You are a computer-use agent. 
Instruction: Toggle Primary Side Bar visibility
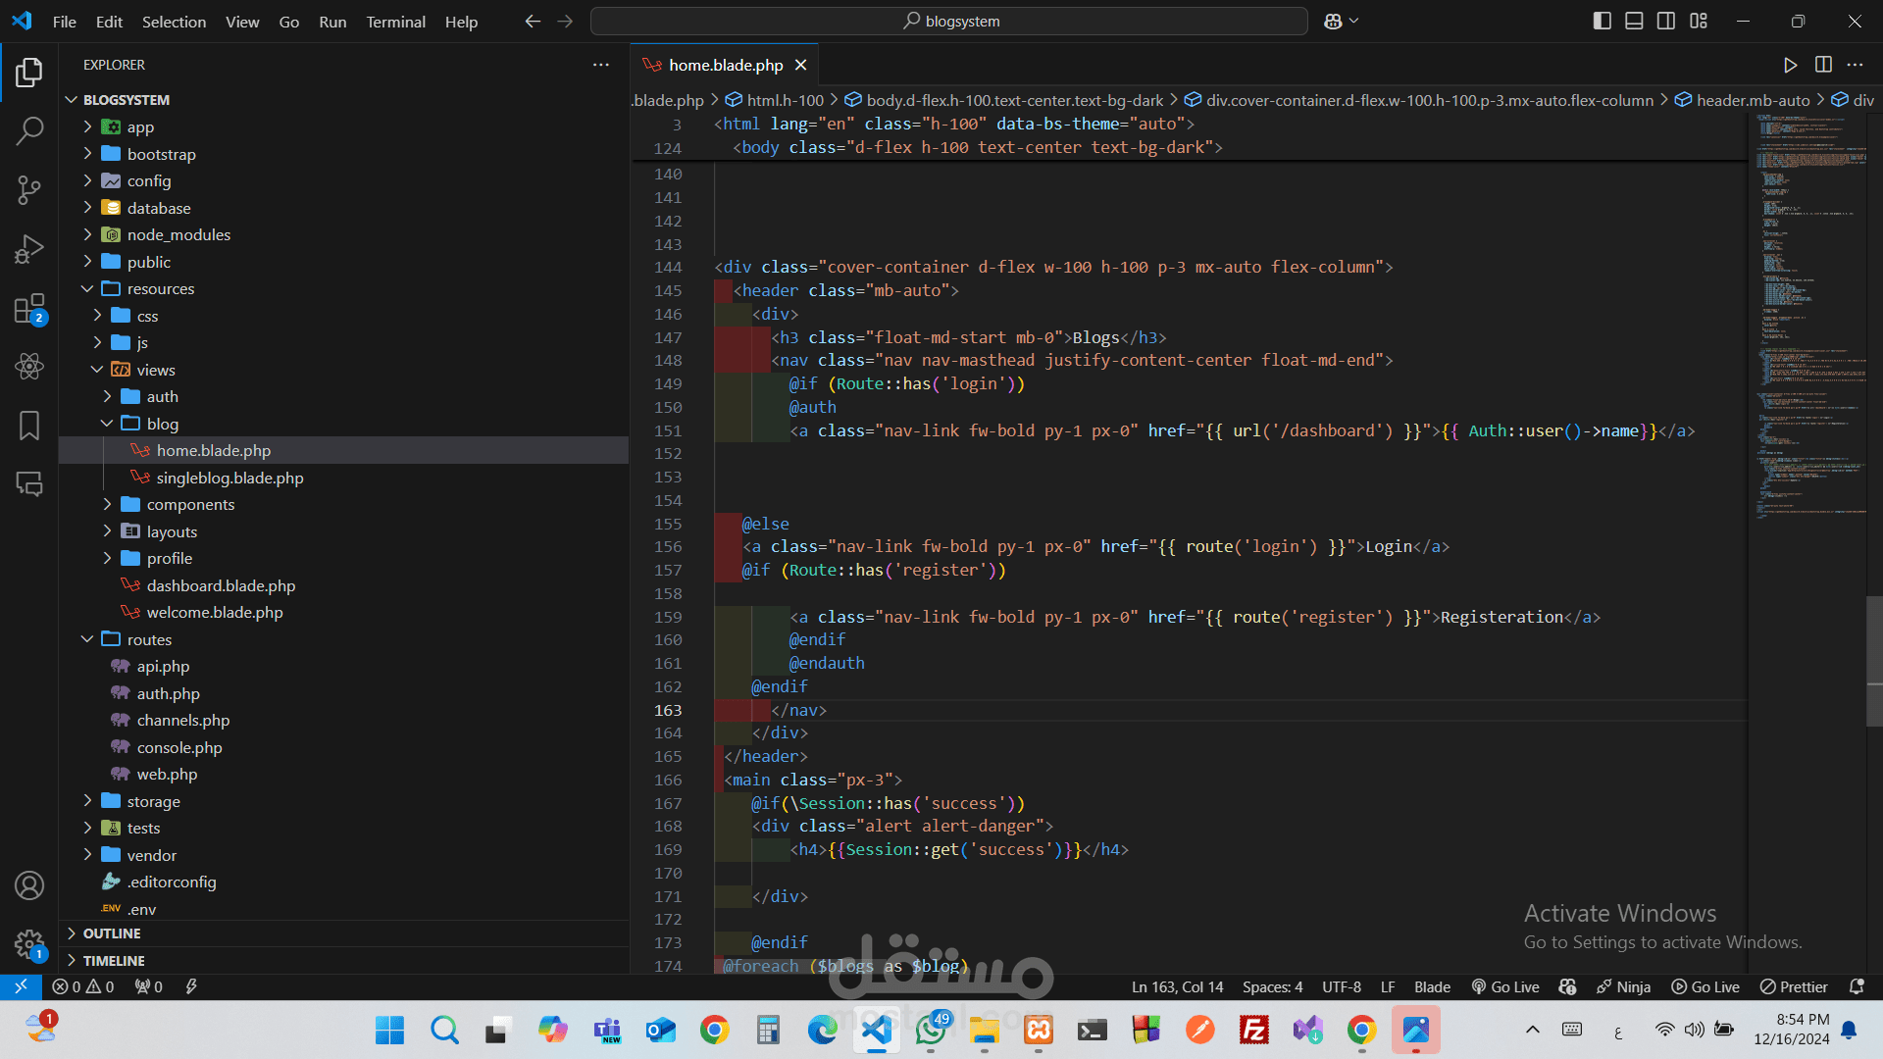1603,22
